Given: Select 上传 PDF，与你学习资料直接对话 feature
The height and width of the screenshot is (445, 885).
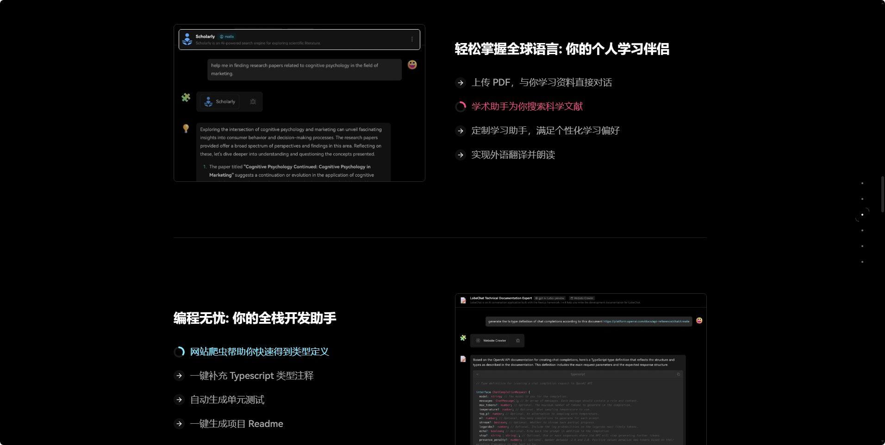Looking at the screenshot, I should pos(541,82).
